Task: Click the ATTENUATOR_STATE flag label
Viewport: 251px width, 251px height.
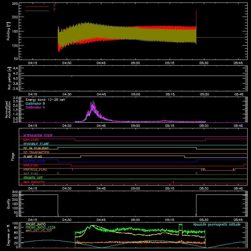Action: pyautogui.click(x=38, y=136)
